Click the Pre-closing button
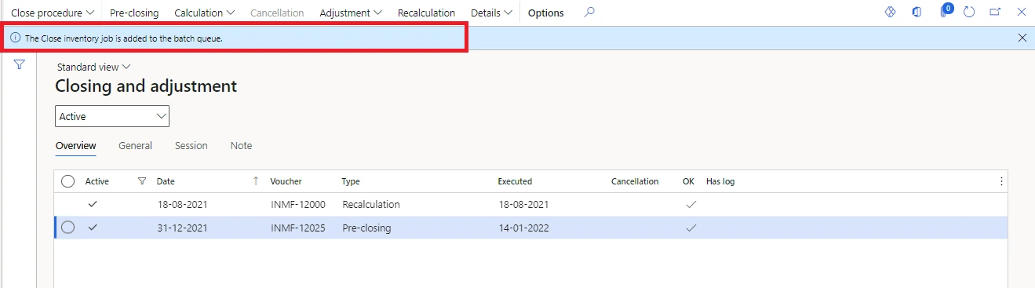The image size is (1035, 288). [134, 13]
